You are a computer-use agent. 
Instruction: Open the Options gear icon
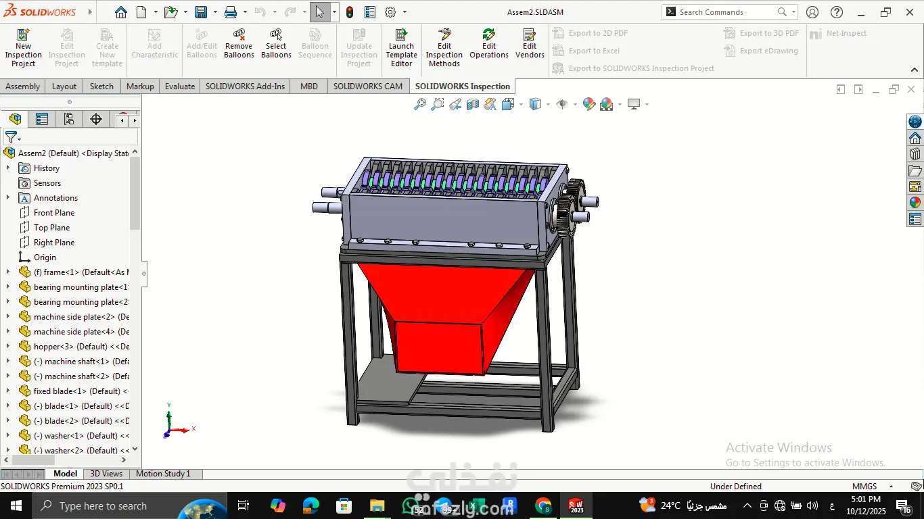tap(390, 12)
